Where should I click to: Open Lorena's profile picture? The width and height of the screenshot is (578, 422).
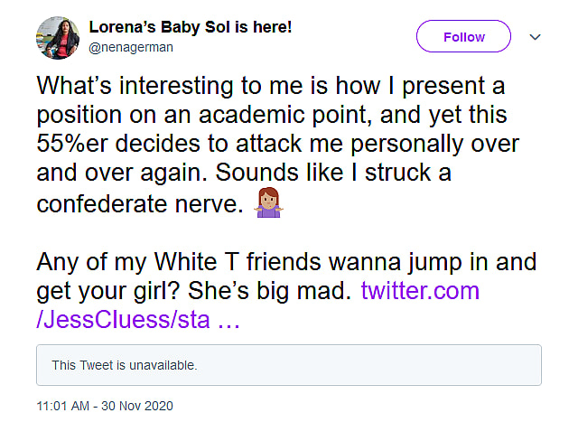point(55,36)
